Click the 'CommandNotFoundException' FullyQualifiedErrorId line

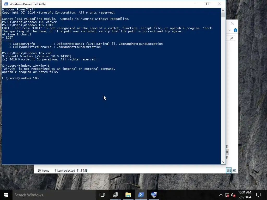(55, 47)
